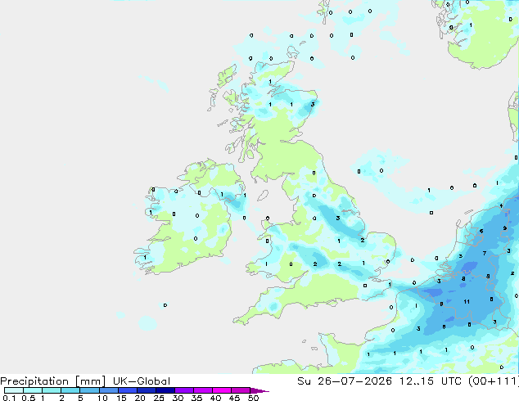Select the 2–5 mm legend color swatch
Image resolution: width=519 pixels, height=401 pixels.
pyautogui.click(x=70, y=390)
